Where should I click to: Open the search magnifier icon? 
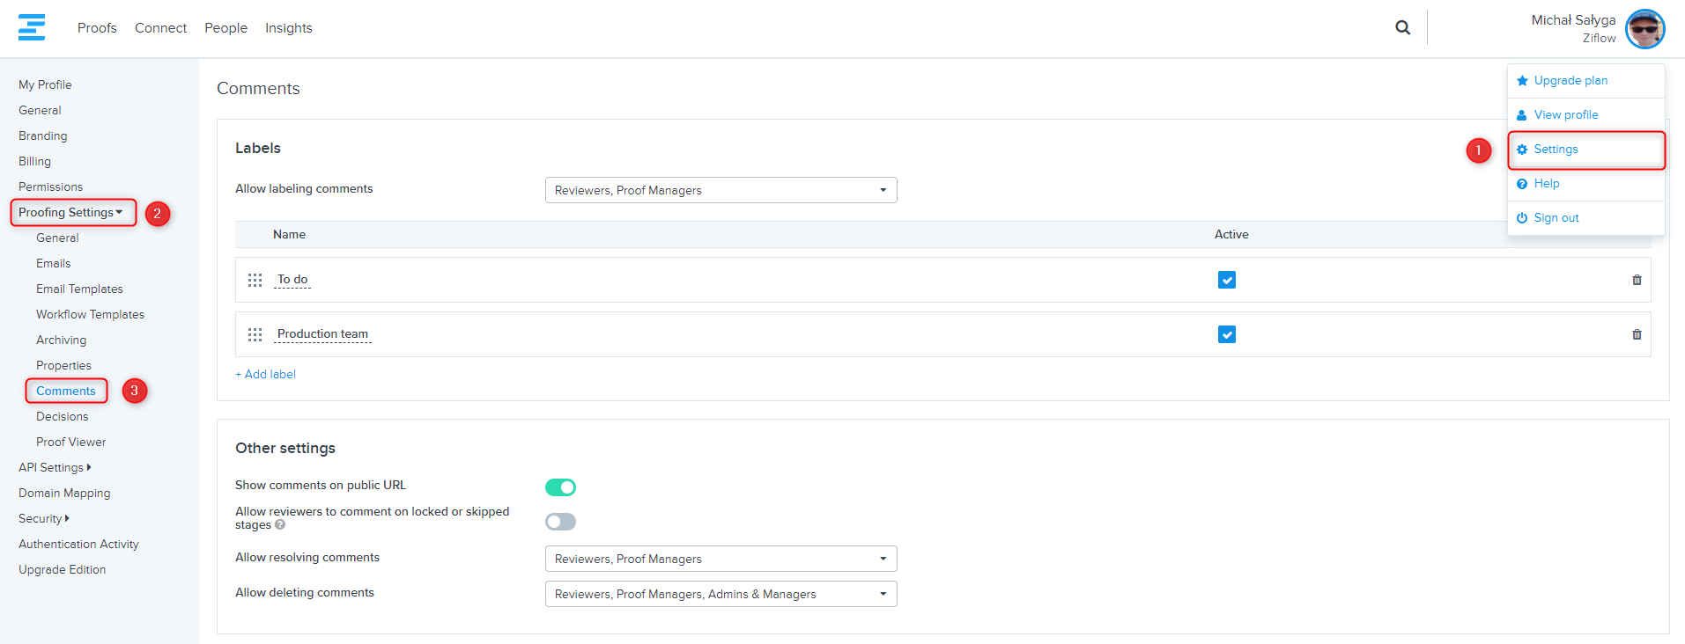click(1402, 28)
